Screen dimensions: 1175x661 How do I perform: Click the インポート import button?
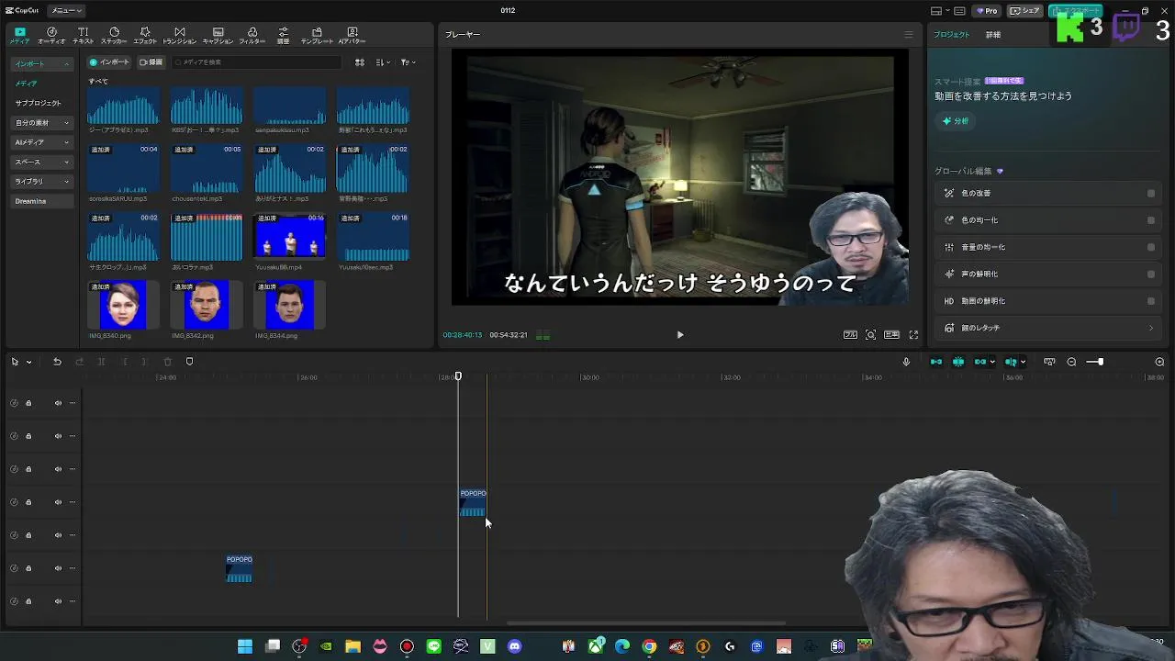tap(109, 62)
